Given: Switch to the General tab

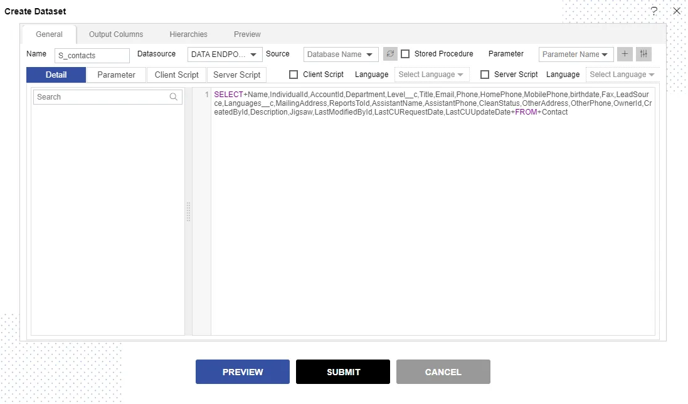Looking at the screenshot, I should (49, 34).
